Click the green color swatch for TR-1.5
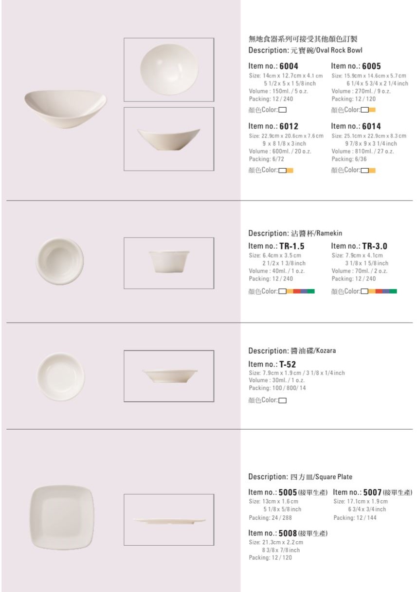Screen dimensions: 417x592 tap(311, 292)
